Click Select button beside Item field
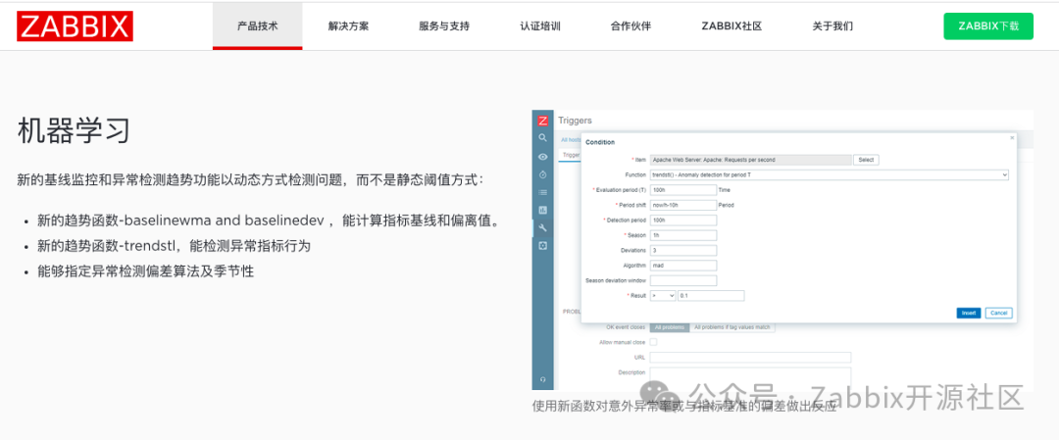This screenshot has height=440, width=1059. coord(866,160)
